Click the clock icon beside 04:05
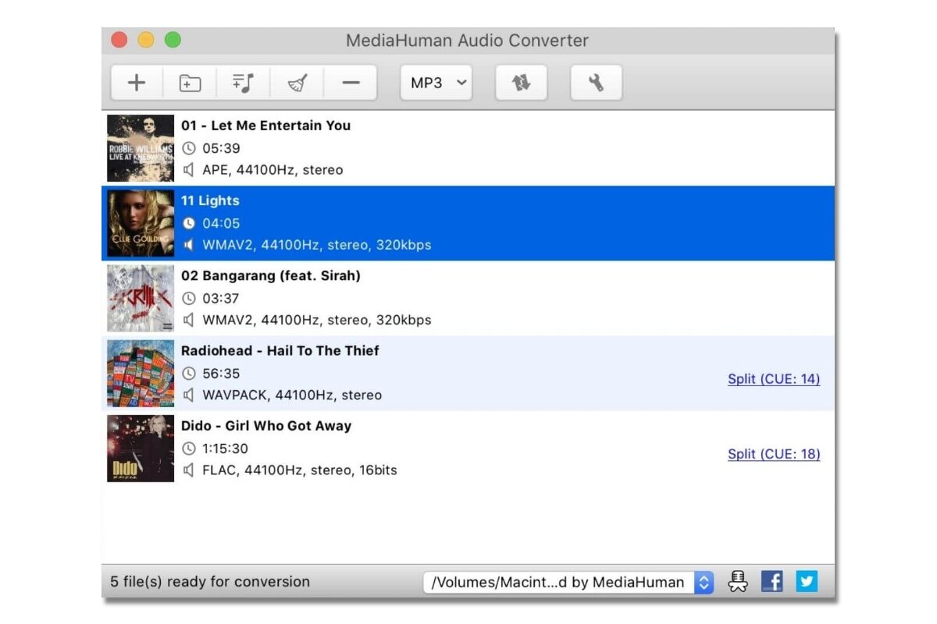The height and width of the screenshot is (624, 937). click(188, 223)
